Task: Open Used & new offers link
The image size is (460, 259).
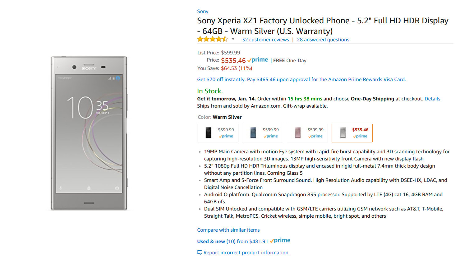Action: click(x=232, y=242)
